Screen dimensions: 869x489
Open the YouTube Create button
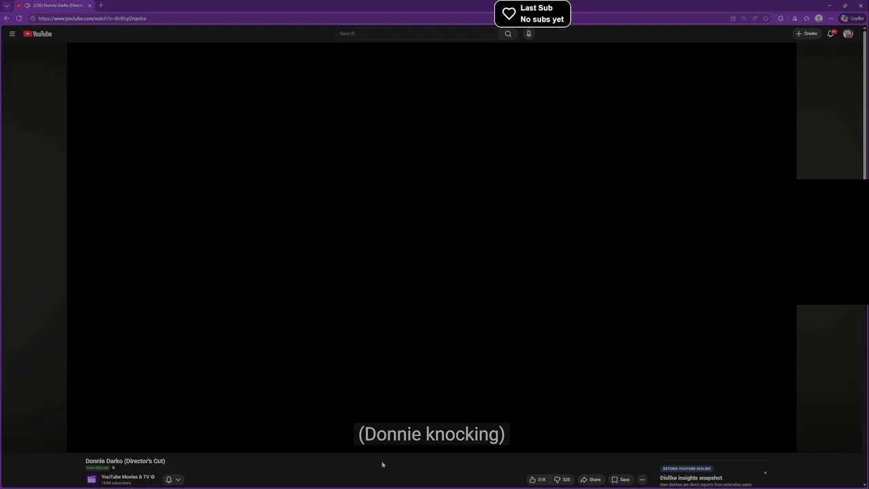pos(807,33)
